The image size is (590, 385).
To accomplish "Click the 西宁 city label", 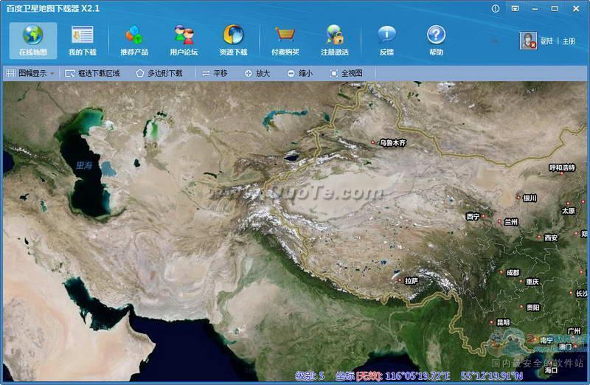I will pyautogui.click(x=473, y=216).
